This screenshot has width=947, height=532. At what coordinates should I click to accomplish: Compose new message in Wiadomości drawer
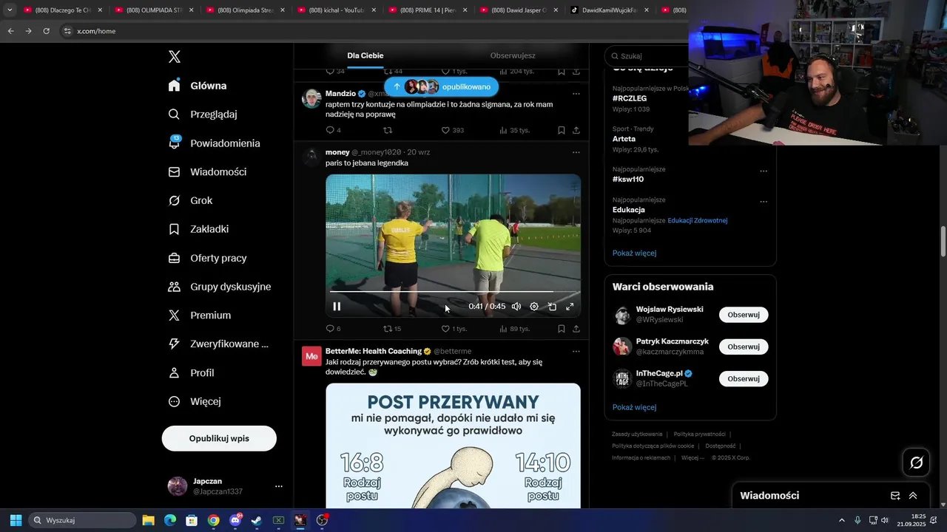pyautogui.click(x=895, y=496)
